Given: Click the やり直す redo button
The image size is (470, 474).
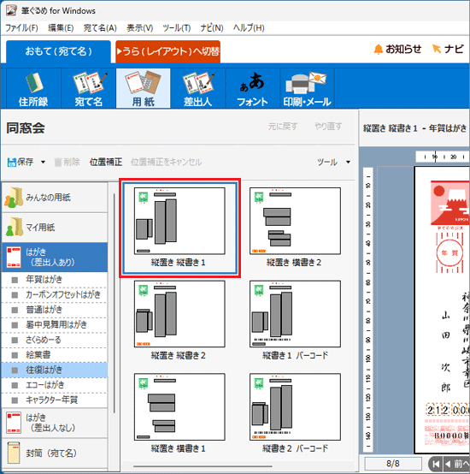Looking at the screenshot, I should pyautogui.click(x=328, y=127).
